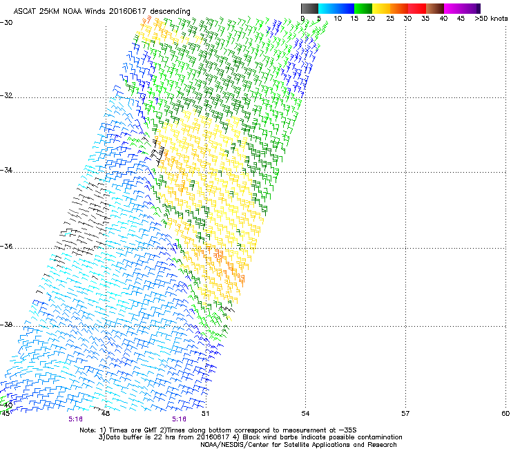Click the magenta-purple 40-50 knots color segment

pos(462,8)
